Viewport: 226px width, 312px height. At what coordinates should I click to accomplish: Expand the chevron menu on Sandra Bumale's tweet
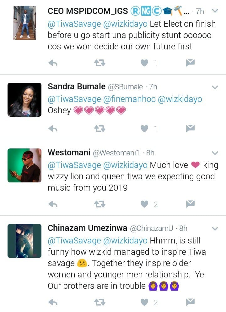[x=215, y=87]
